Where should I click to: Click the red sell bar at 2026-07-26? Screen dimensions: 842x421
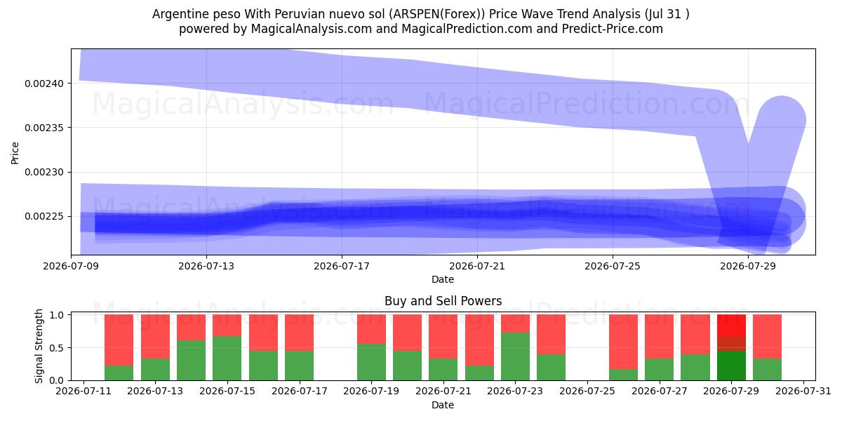point(623,342)
